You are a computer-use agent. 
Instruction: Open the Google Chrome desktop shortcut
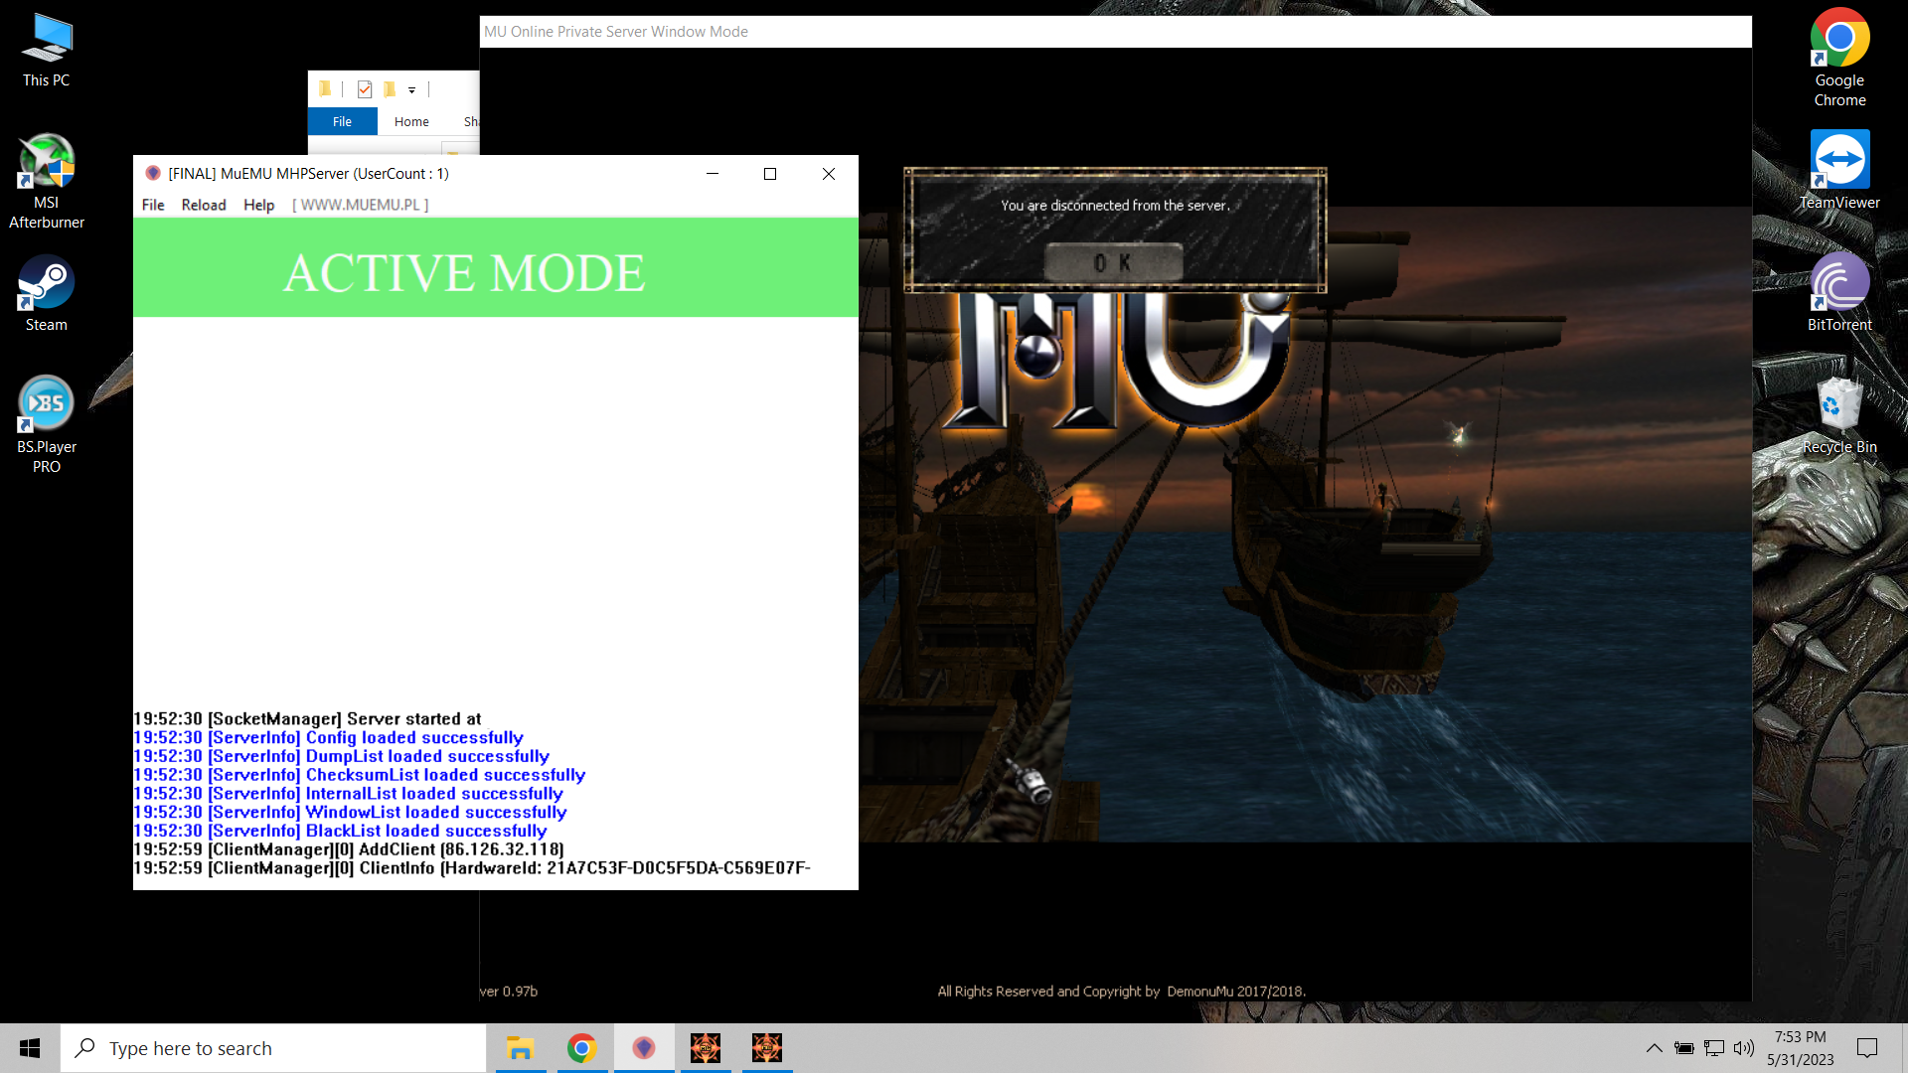1839,58
